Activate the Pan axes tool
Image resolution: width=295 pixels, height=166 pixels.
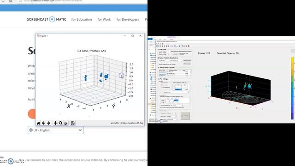click(55, 123)
